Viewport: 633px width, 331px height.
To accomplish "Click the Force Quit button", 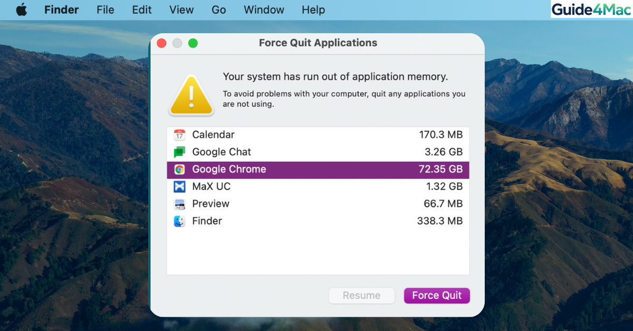I will (437, 296).
